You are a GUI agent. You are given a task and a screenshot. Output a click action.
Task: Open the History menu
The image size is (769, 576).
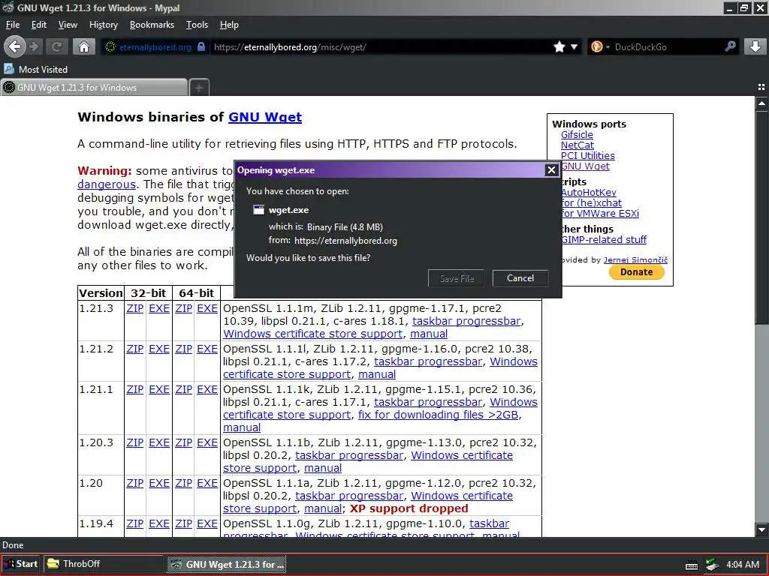104,25
